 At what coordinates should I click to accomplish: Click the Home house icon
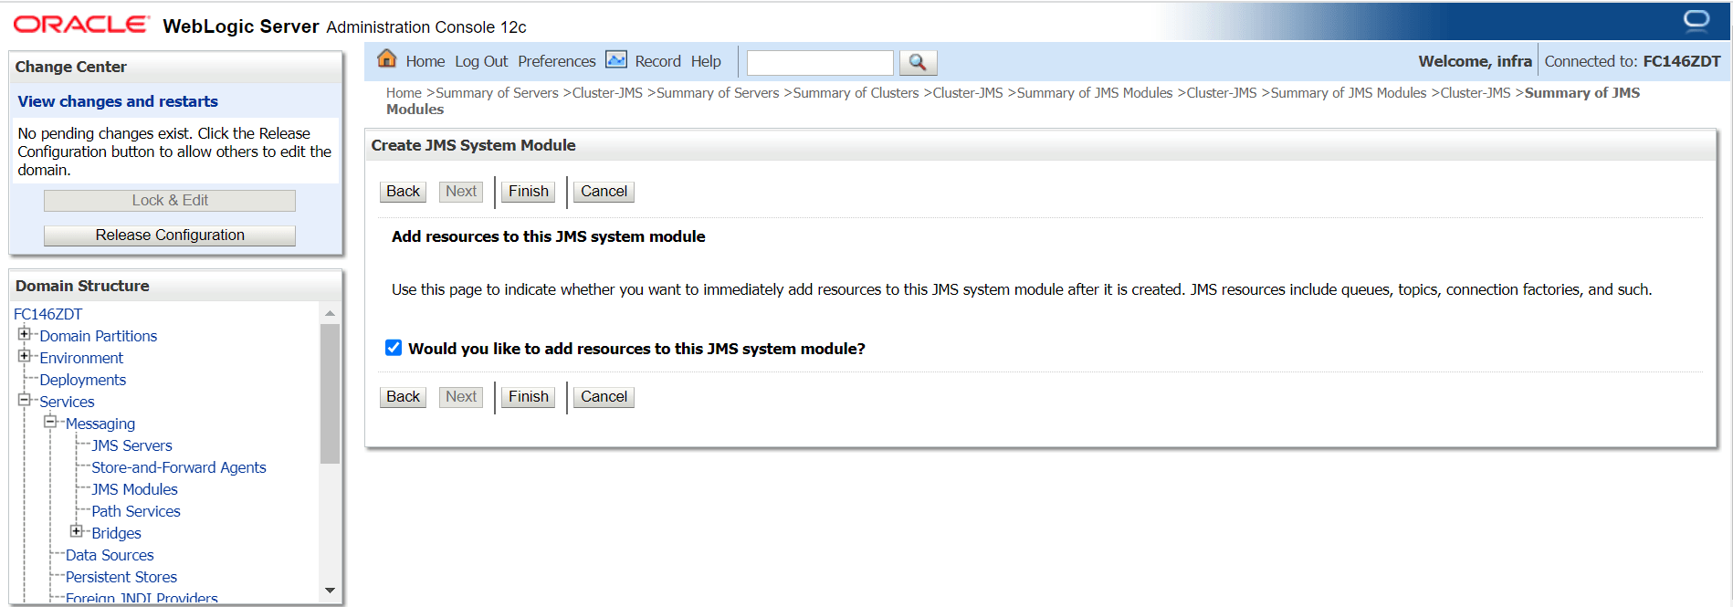click(387, 58)
